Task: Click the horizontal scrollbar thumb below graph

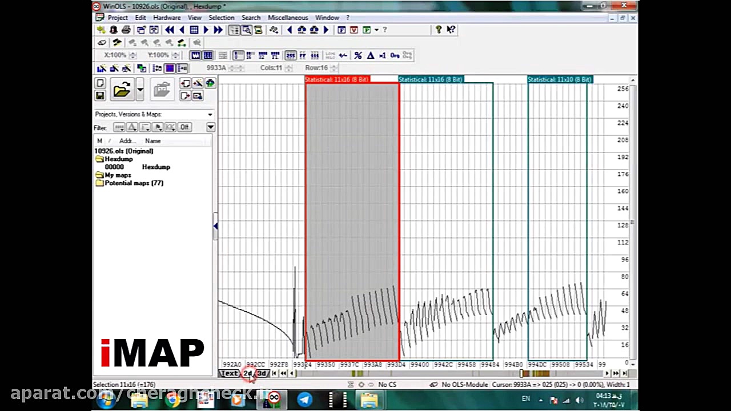Action: (522, 373)
